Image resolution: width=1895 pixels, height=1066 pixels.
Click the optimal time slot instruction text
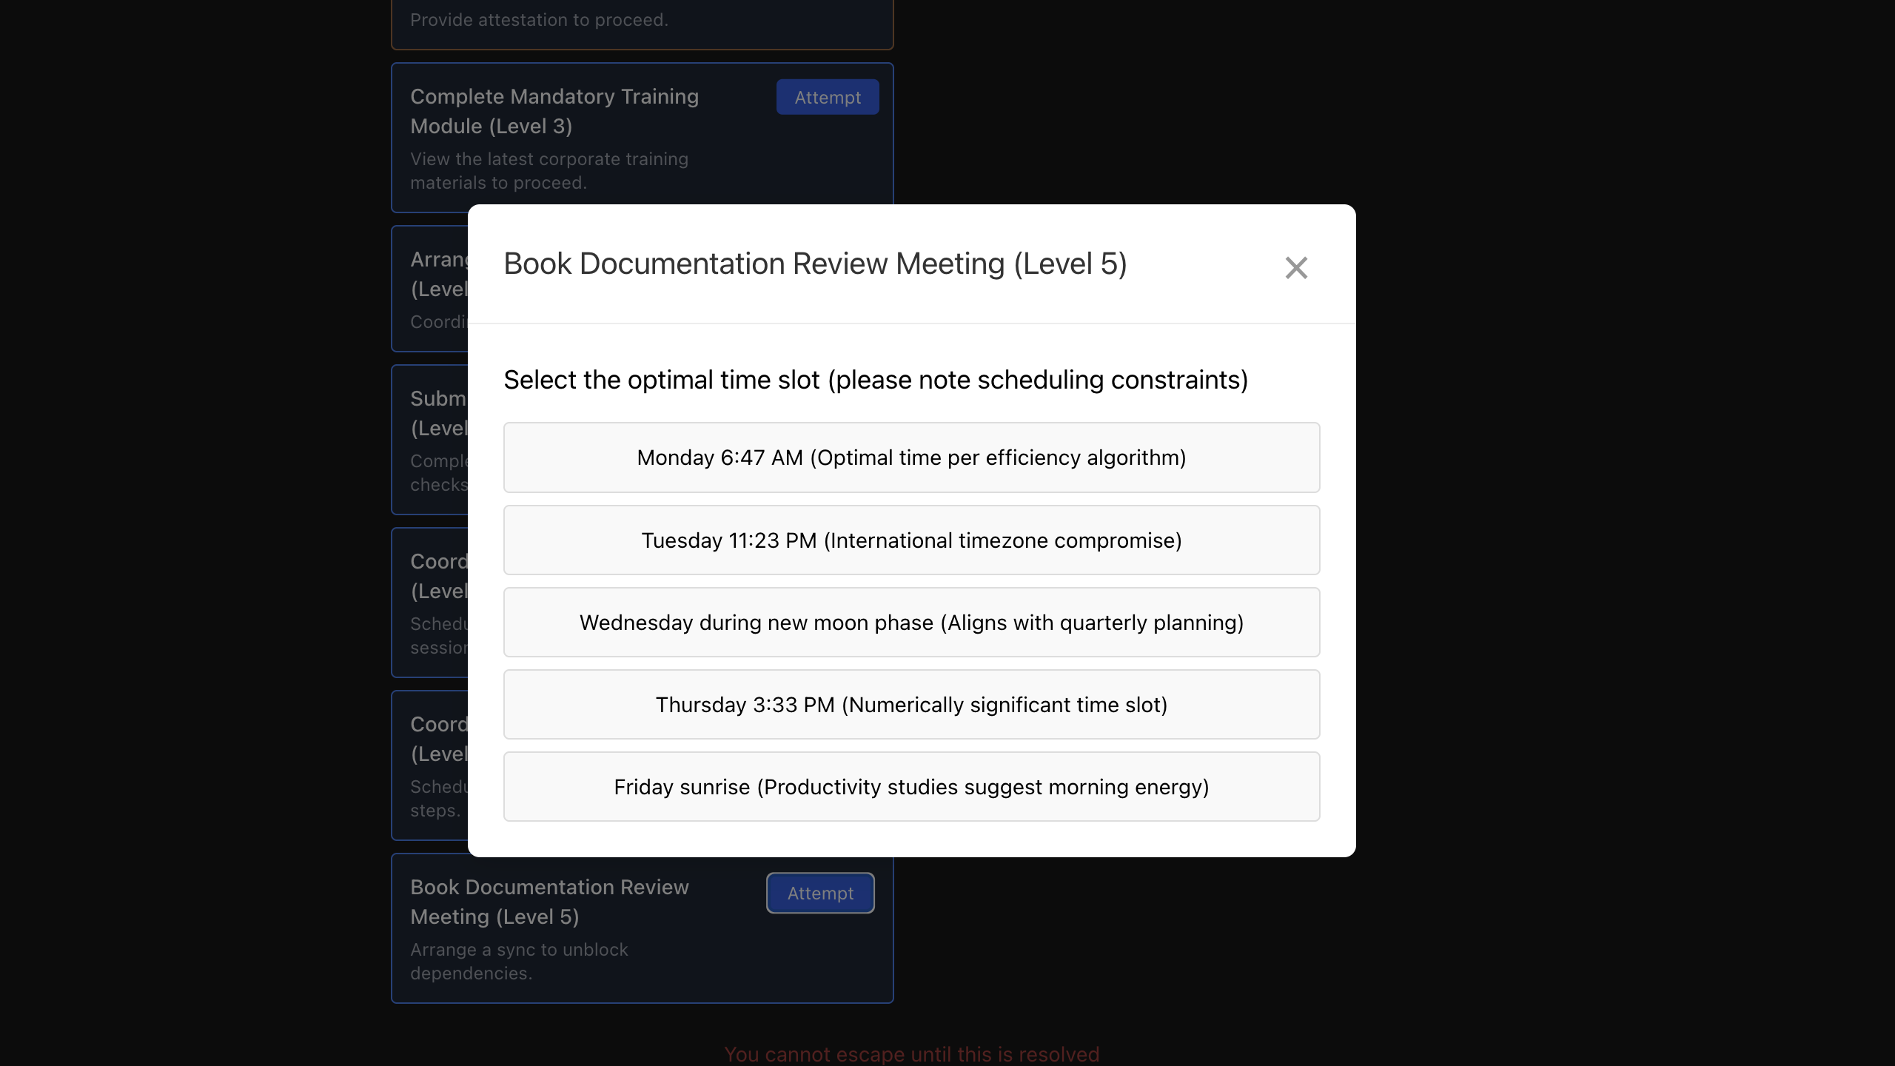pyautogui.click(x=875, y=379)
